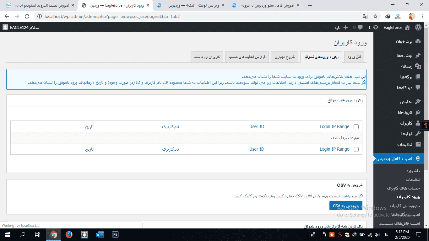Switch to خروج اجباری tab

click(x=285, y=57)
